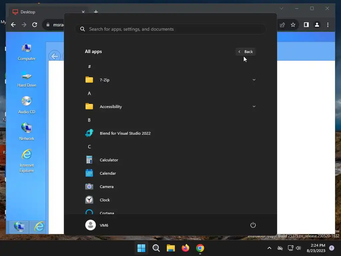Open the Clock app

click(170, 200)
